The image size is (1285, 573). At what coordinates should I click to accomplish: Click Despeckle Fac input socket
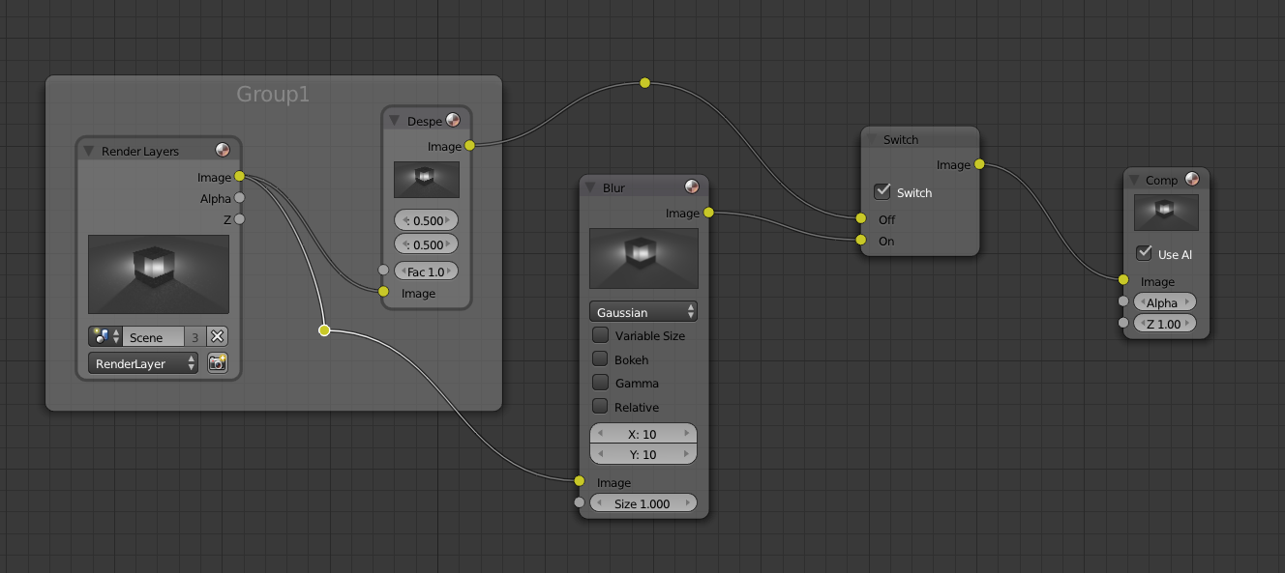383,271
